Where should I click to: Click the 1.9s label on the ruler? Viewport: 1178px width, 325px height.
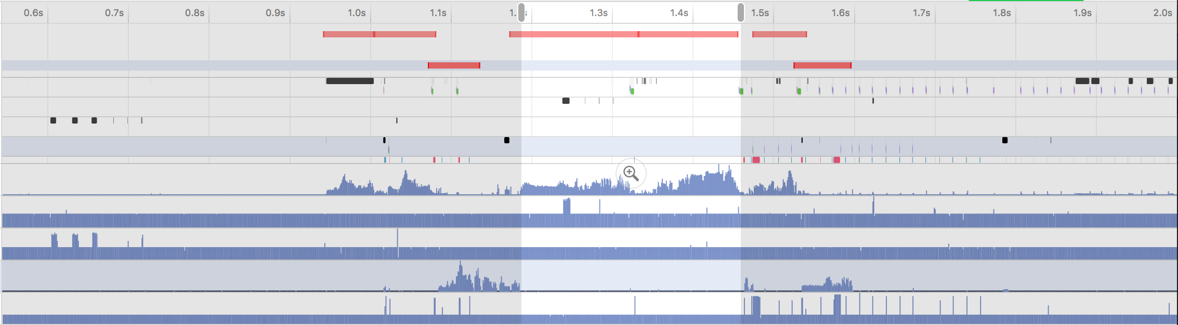1083,12
